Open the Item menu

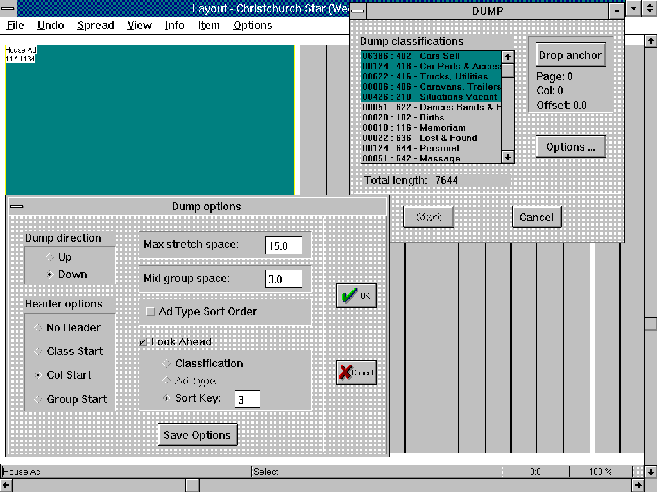tap(209, 26)
